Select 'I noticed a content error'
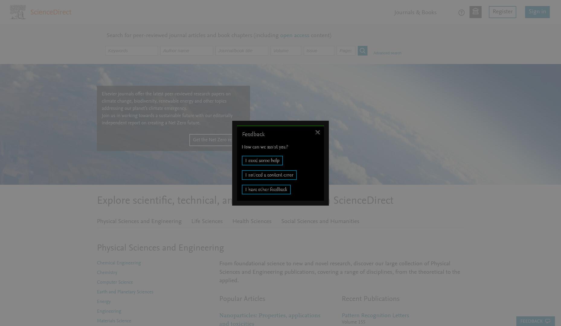Image resolution: width=561 pixels, height=326 pixels. click(269, 175)
